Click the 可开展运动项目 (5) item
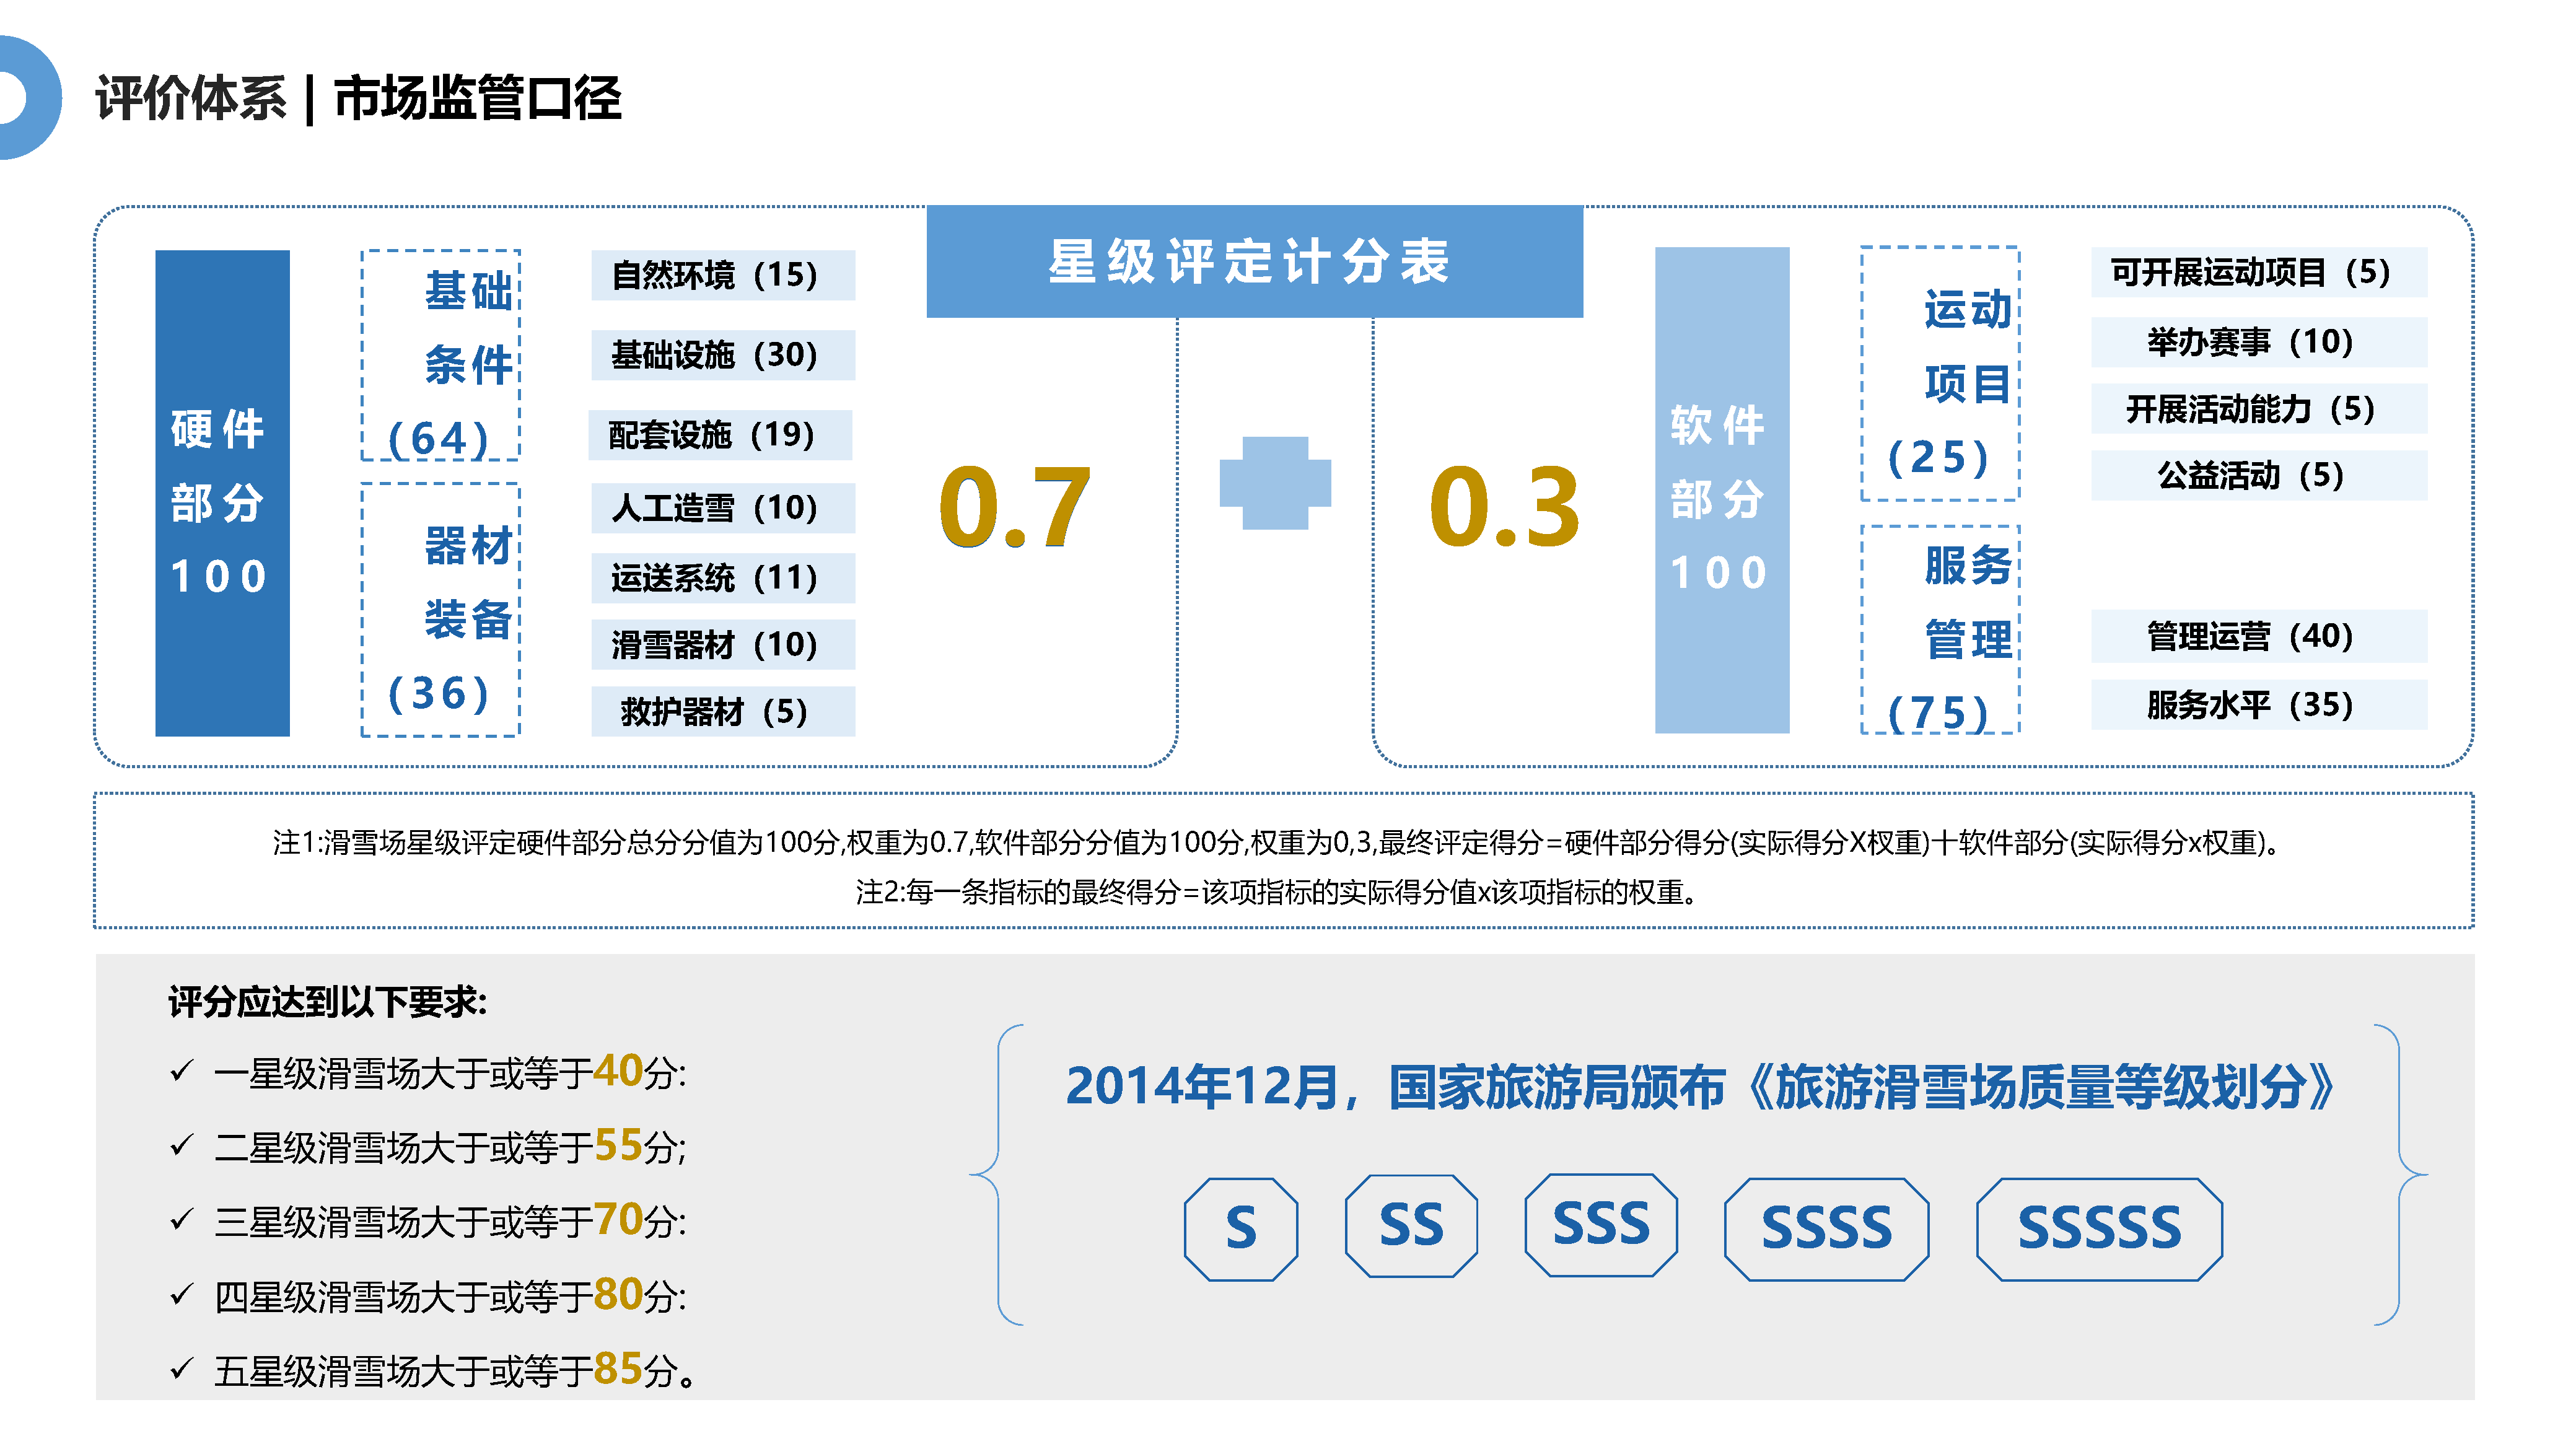 [2259, 272]
